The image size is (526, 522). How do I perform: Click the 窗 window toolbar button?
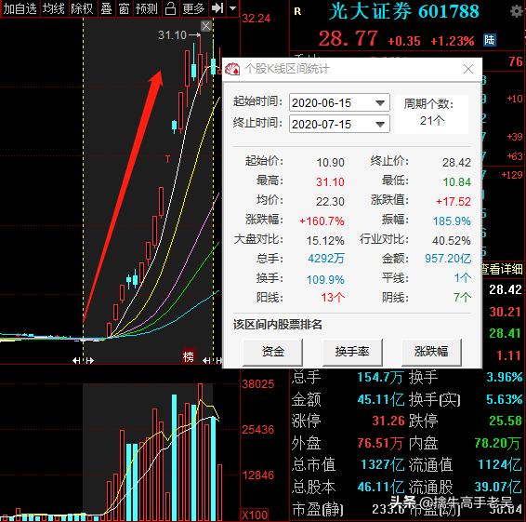coord(124,8)
